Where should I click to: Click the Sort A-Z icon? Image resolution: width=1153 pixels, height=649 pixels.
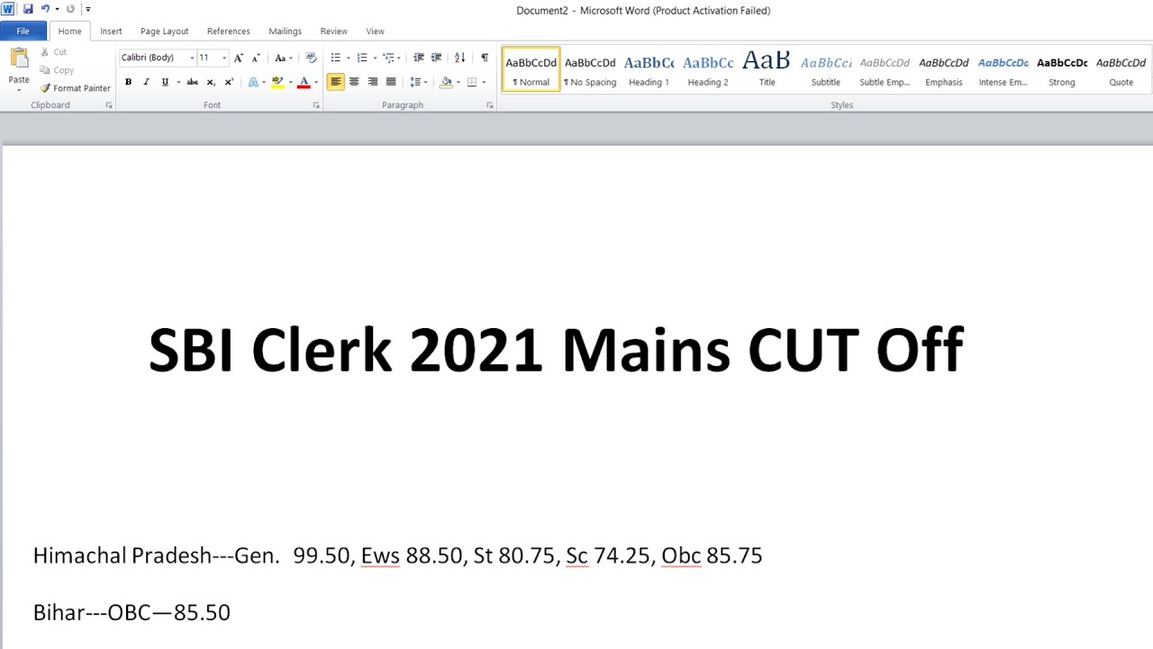460,58
